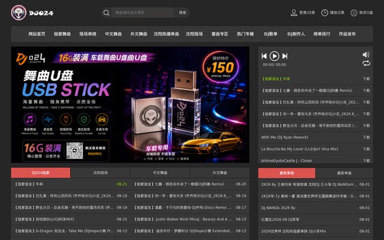Download With Me (DJ Ryan Rework)

(366, 137)
